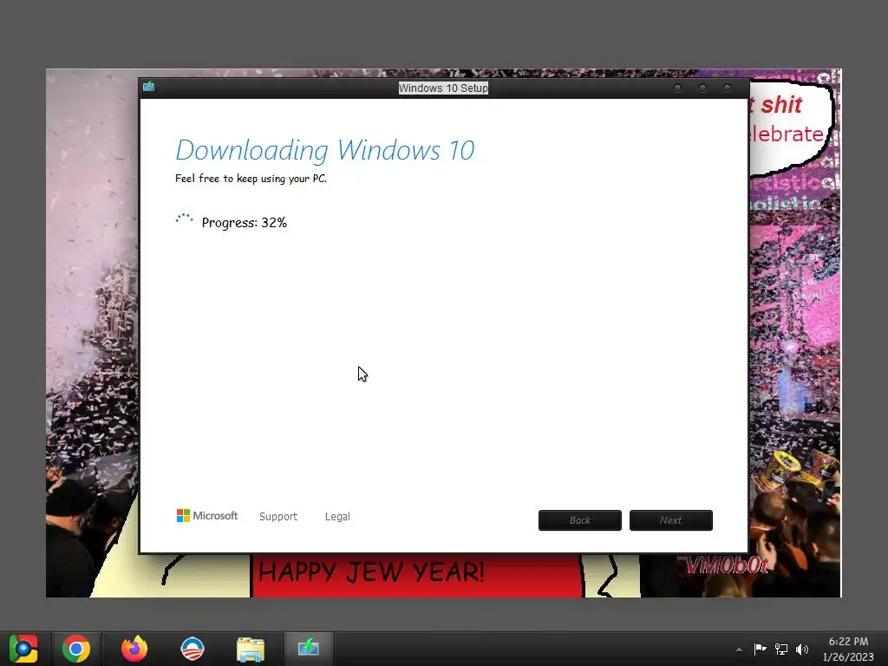Click the Windows 10 Setup title text

coord(443,88)
